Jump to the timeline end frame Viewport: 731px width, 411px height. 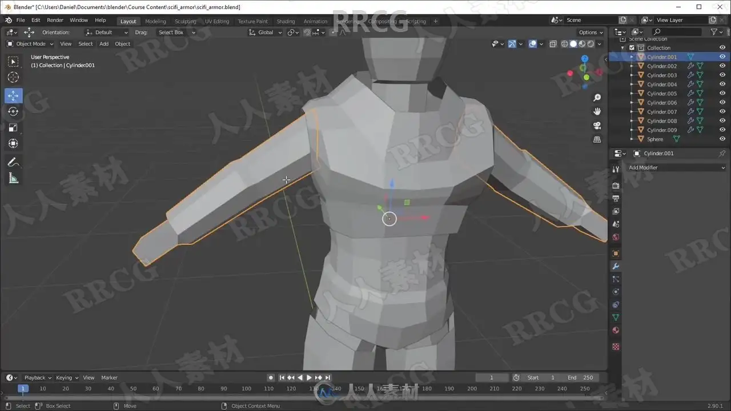coord(327,378)
